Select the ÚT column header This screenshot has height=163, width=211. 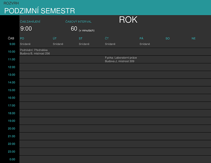55,38
